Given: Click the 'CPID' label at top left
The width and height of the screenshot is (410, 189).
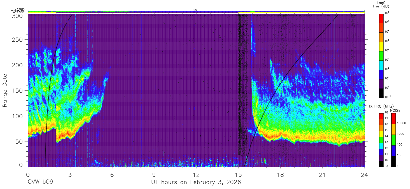Looking at the screenshot, I should coord(20,10).
